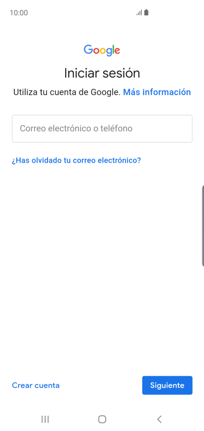Select Crear cuenta
This screenshot has width=204, height=431.
click(36, 385)
